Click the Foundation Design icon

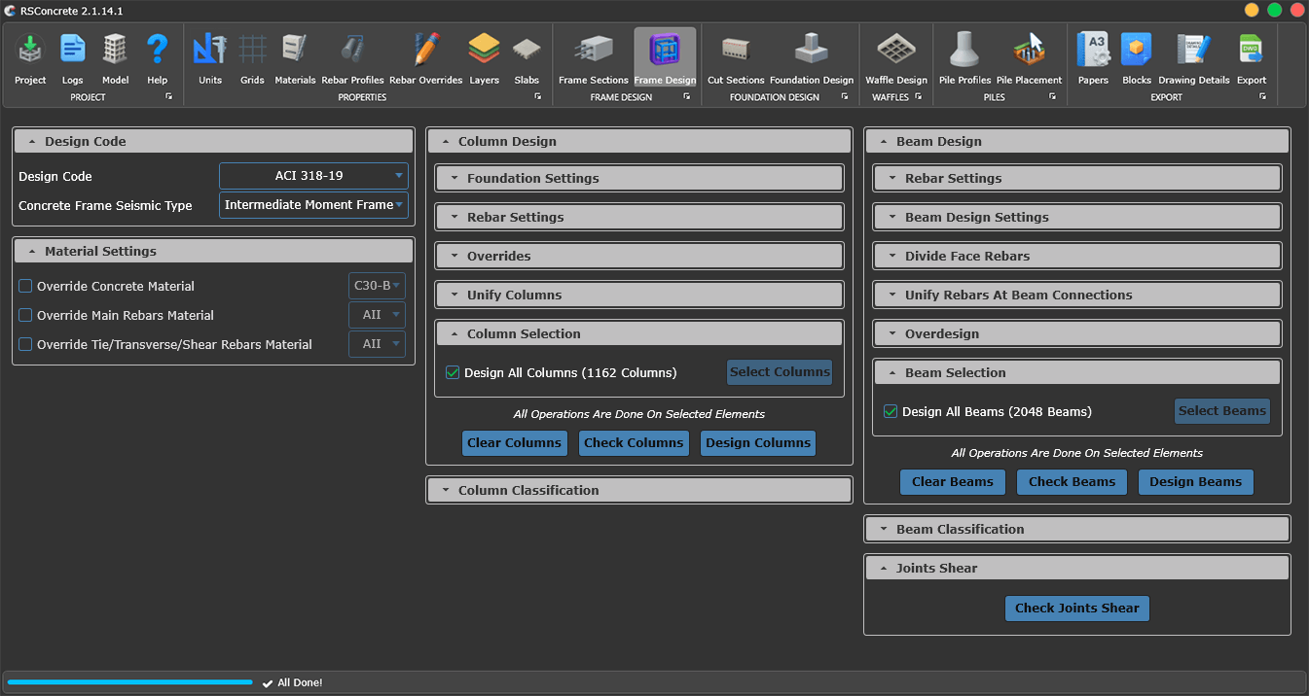(811, 51)
